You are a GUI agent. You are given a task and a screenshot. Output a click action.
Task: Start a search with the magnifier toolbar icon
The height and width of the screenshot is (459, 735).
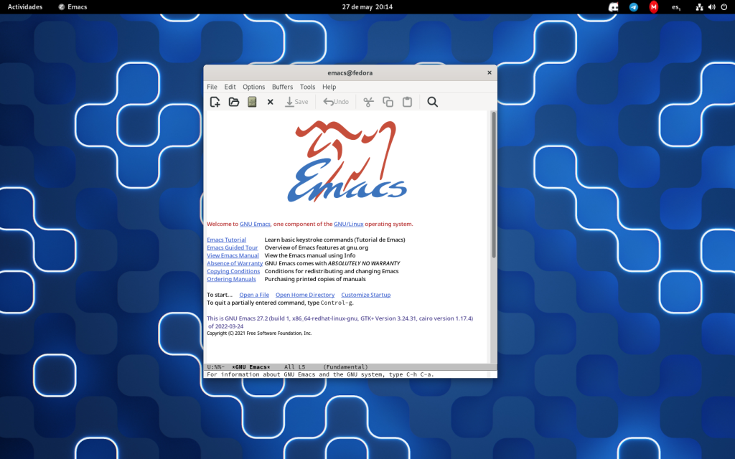(x=432, y=101)
